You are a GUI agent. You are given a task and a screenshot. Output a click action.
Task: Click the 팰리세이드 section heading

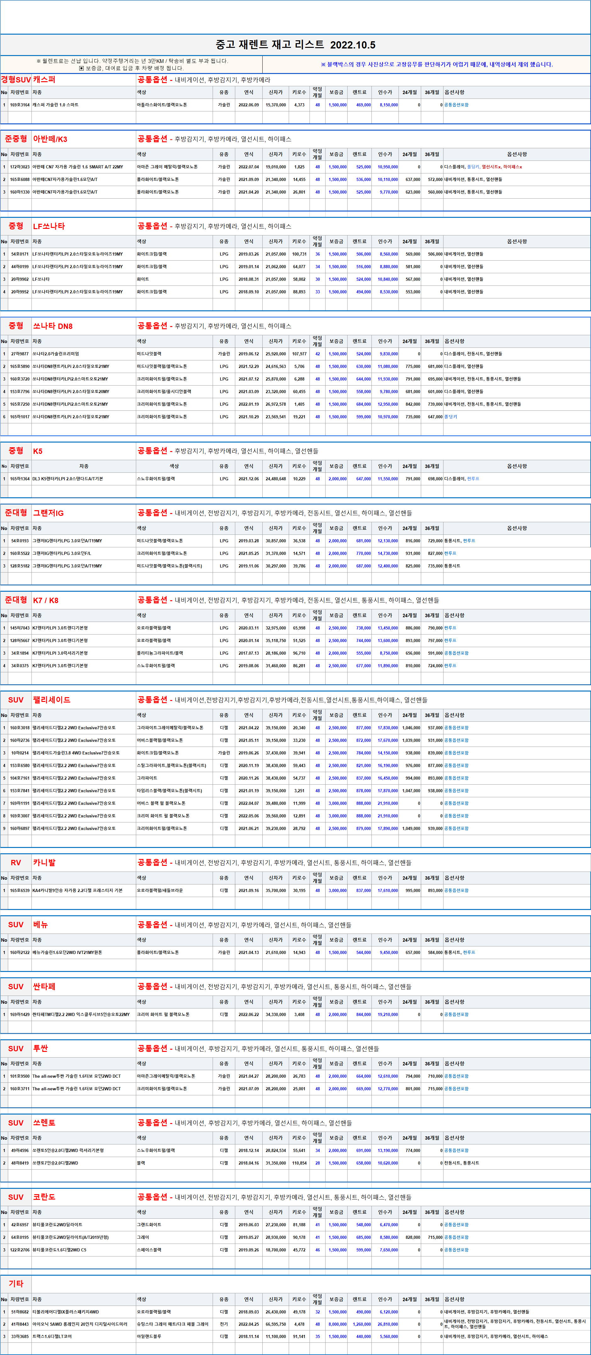[x=52, y=700]
